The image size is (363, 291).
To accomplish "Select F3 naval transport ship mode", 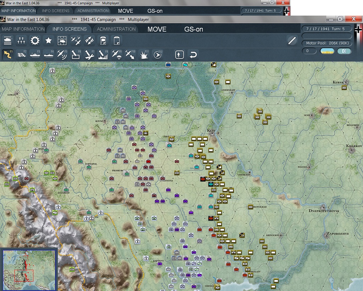I will [35, 55].
